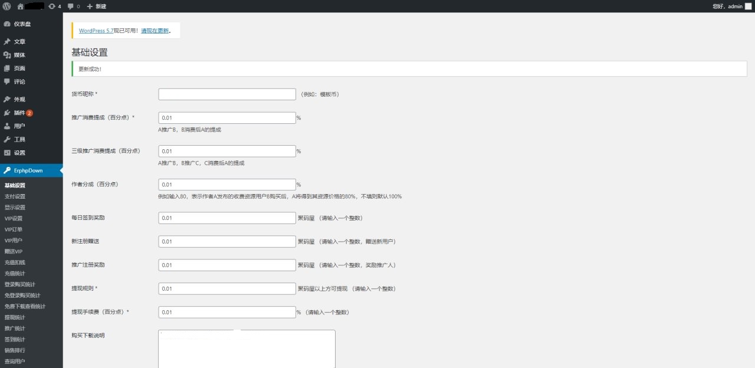
Task: Focus the 货币昵称 input field
Action: click(x=227, y=94)
